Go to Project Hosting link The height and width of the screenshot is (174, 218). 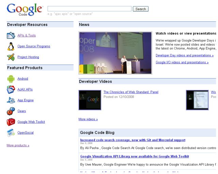[x=28, y=57]
